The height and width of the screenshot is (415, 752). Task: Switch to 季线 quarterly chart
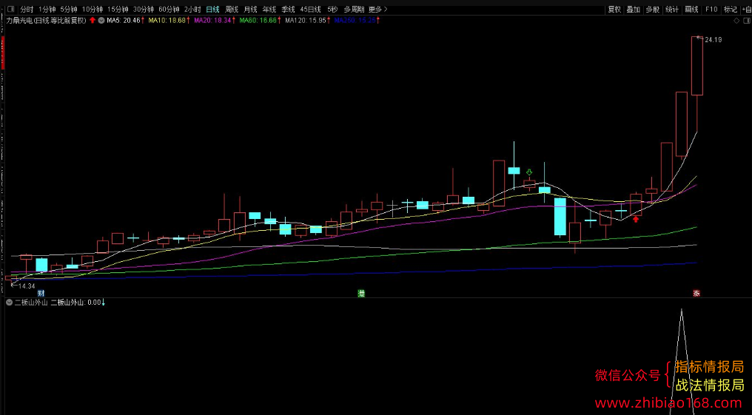point(288,9)
